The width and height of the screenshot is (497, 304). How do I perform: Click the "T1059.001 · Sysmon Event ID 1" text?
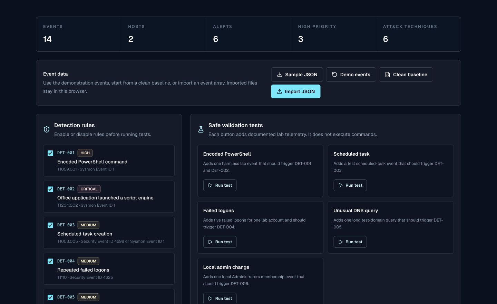[x=86, y=169]
